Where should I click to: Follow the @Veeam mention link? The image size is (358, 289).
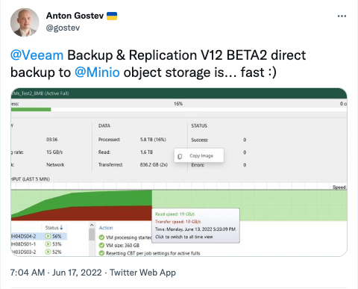pos(37,55)
